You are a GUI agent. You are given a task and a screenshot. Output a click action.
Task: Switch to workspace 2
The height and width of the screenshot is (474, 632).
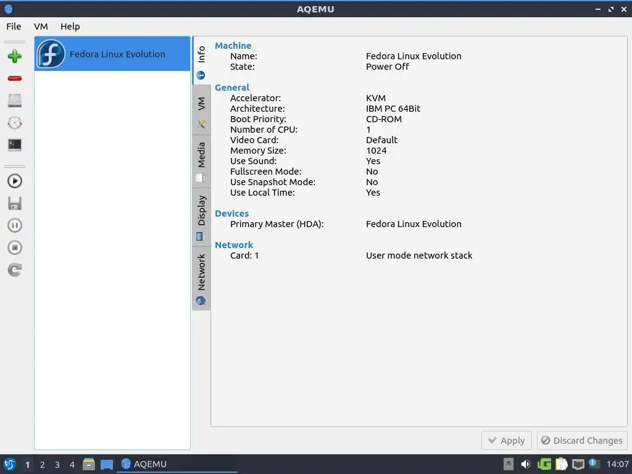43,465
